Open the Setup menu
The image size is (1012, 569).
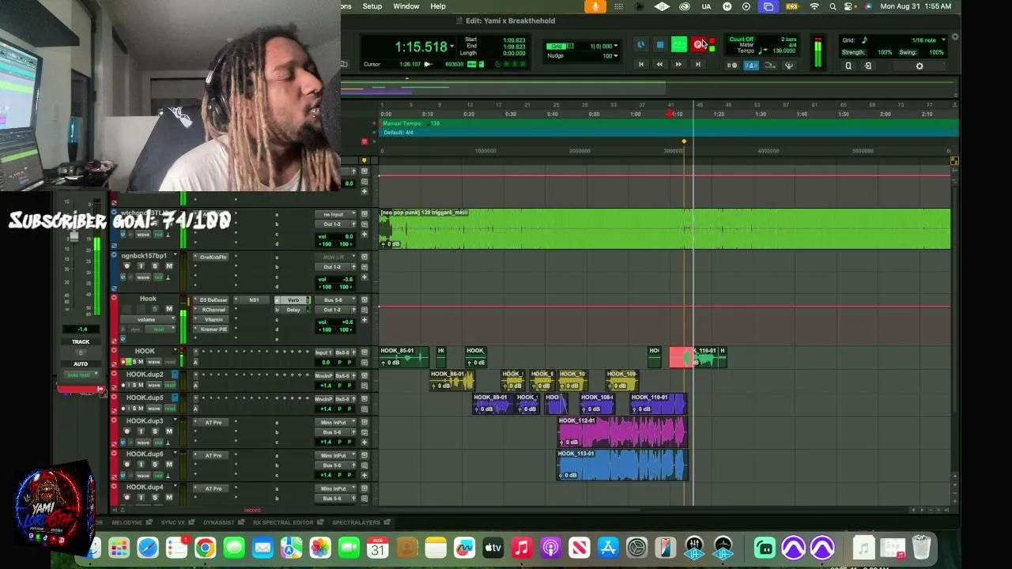372,6
